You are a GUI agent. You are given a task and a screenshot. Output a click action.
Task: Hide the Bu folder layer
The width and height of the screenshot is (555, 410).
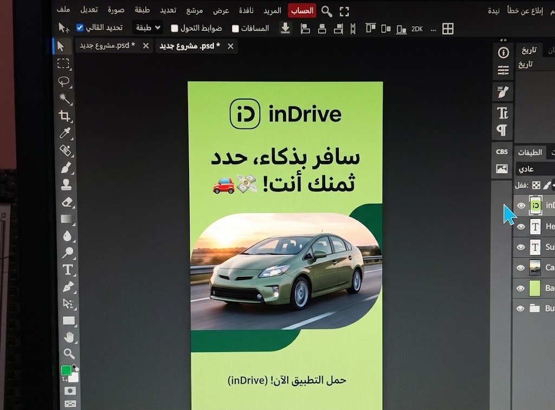click(520, 309)
